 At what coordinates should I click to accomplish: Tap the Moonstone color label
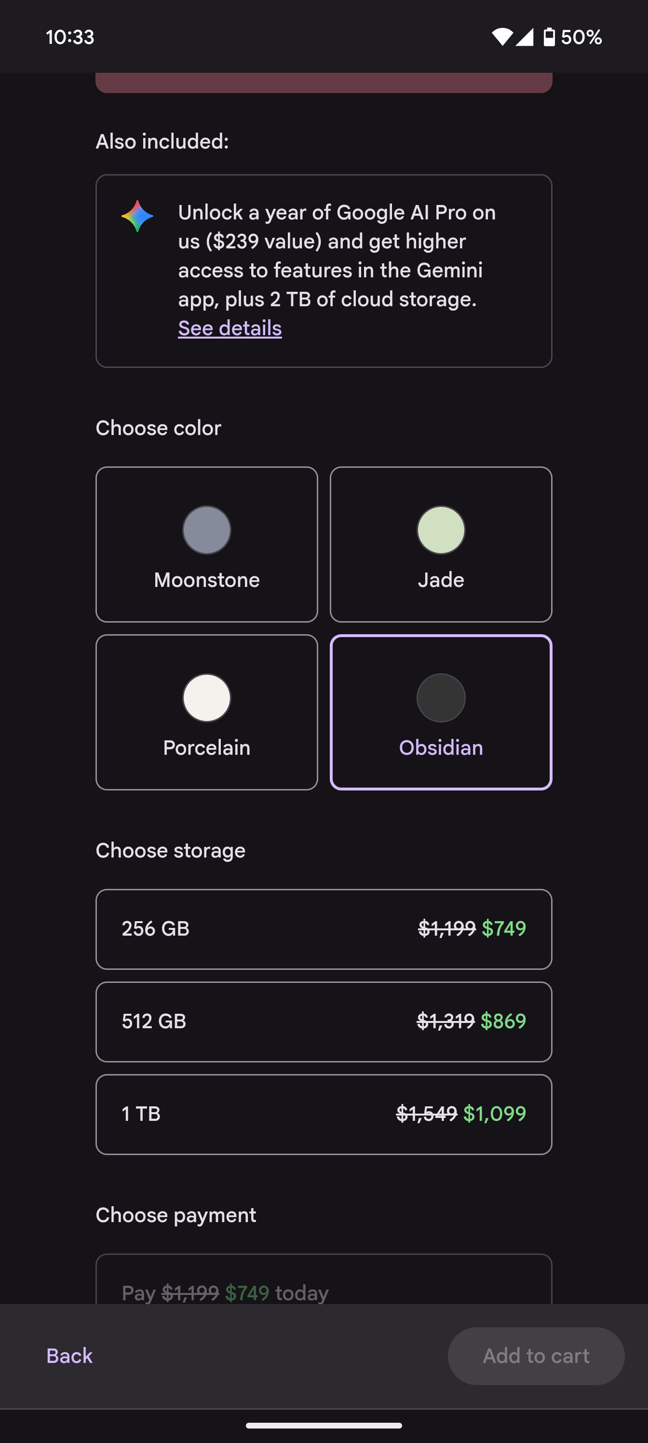pyautogui.click(x=207, y=580)
